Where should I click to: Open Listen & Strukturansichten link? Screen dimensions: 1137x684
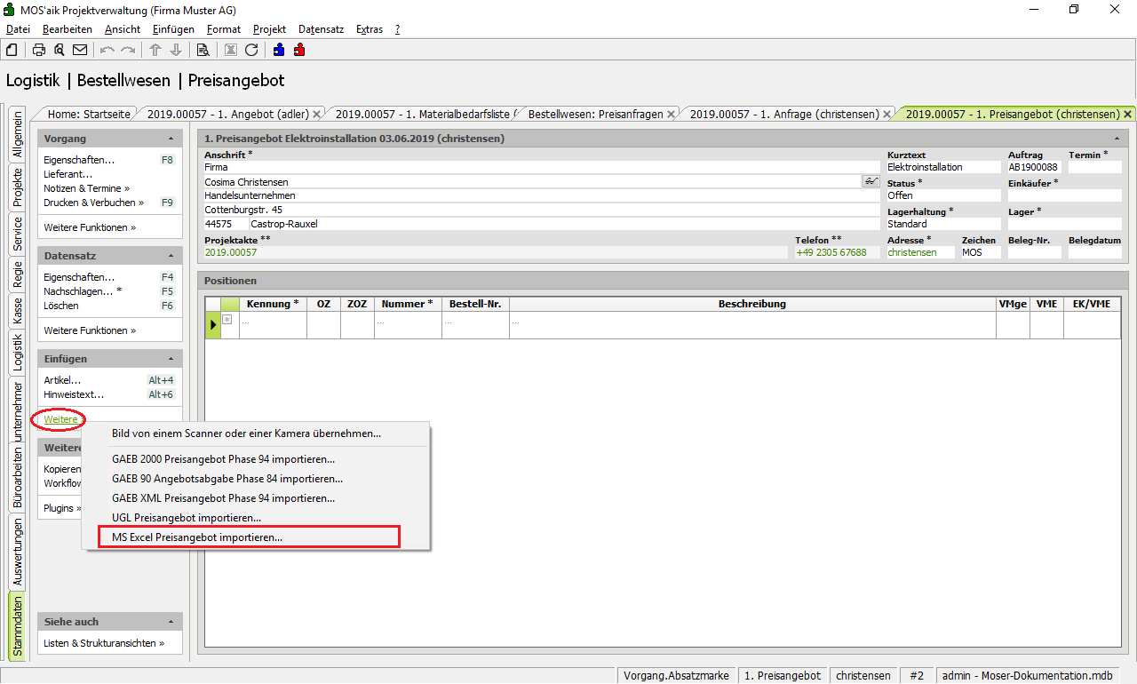(x=104, y=643)
